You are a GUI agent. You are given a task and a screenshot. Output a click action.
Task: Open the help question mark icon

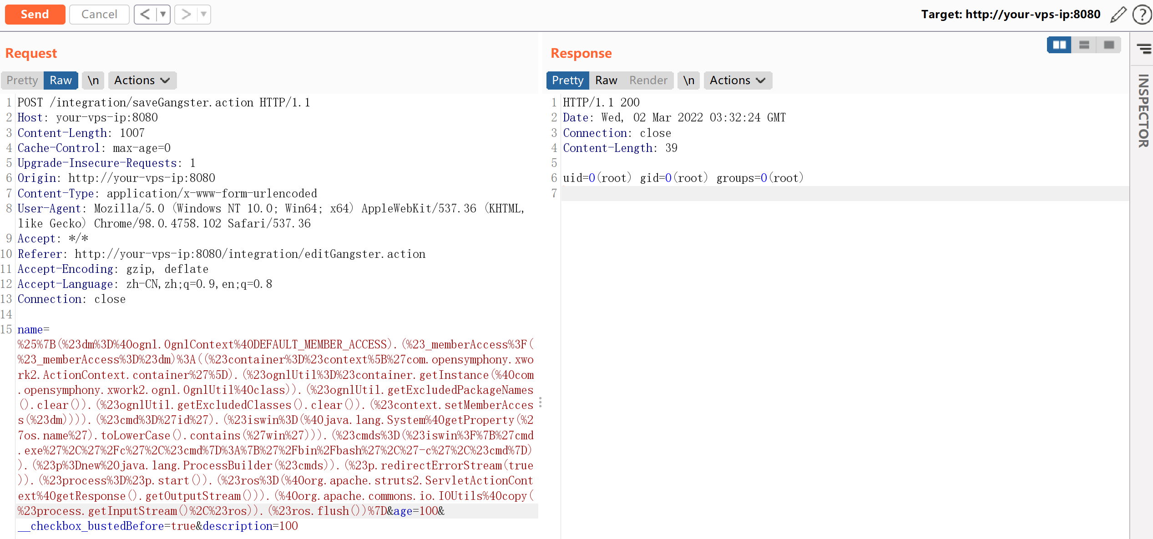click(1142, 15)
